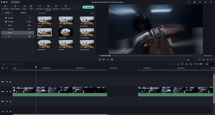
Task: Select the Tilt-shift Linear effect thumbnail
Action: click(87, 44)
